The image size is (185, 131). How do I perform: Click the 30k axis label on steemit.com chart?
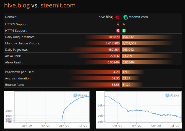(100, 122)
